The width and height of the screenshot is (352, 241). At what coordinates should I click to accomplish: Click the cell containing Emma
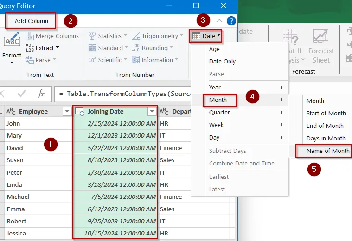pos(38,209)
